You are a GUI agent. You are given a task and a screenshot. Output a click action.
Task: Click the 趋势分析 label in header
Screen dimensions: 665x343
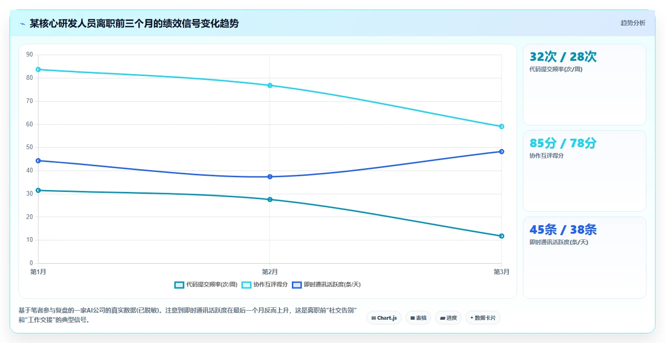(633, 23)
